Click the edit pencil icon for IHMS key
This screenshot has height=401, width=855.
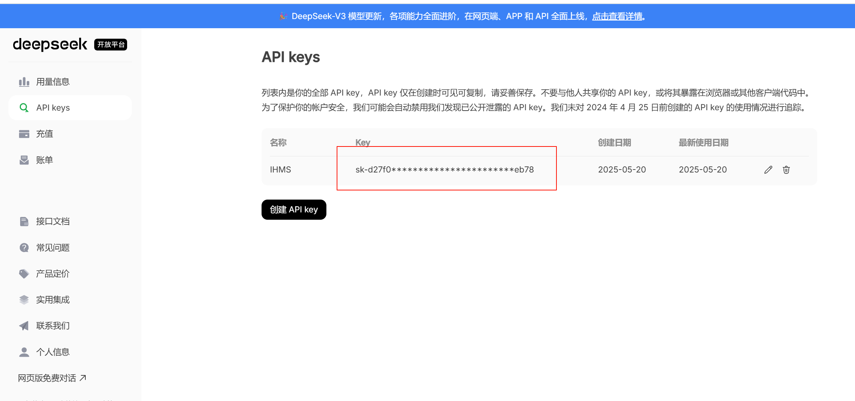tap(768, 170)
